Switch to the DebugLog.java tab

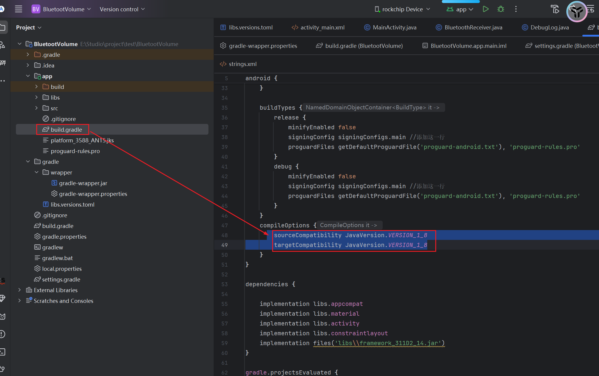click(x=546, y=27)
